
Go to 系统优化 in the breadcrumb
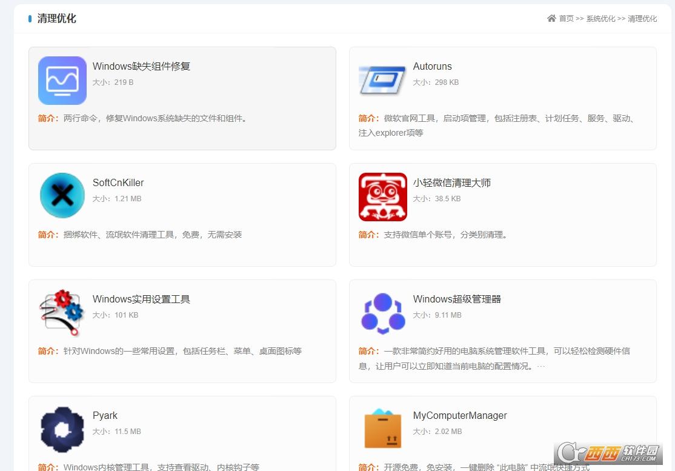(x=600, y=19)
